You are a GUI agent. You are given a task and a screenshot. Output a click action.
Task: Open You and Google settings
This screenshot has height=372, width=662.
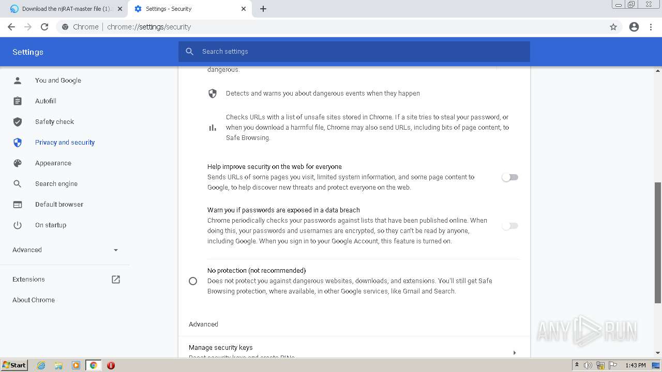pyautogui.click(x=58, y=80)
